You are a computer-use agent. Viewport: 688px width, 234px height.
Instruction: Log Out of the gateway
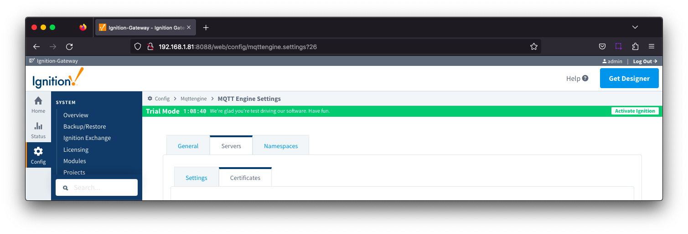[x=645, y=61]
